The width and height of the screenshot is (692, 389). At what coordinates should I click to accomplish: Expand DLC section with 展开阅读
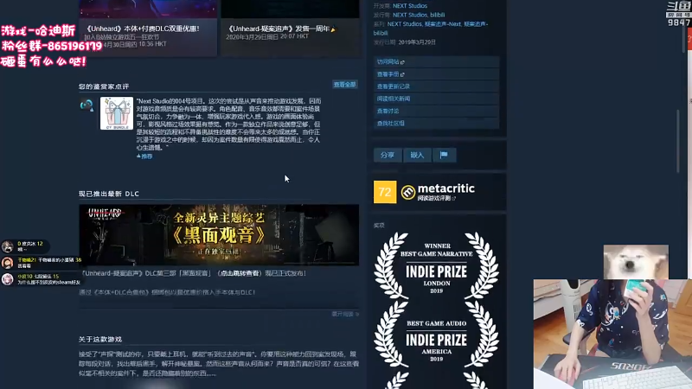pos(345,314)
